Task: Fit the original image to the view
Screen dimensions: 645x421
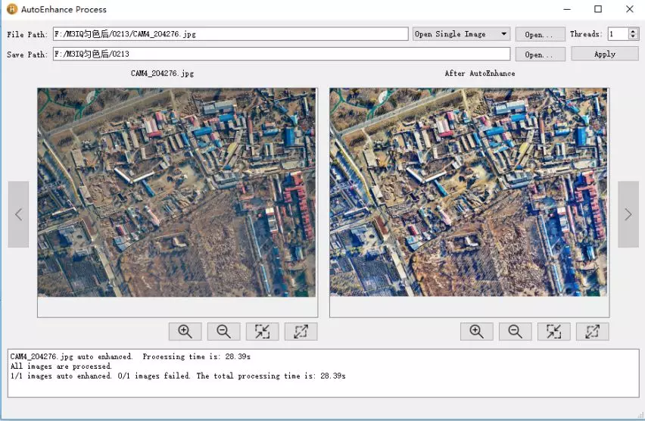Action: (262, 332)
